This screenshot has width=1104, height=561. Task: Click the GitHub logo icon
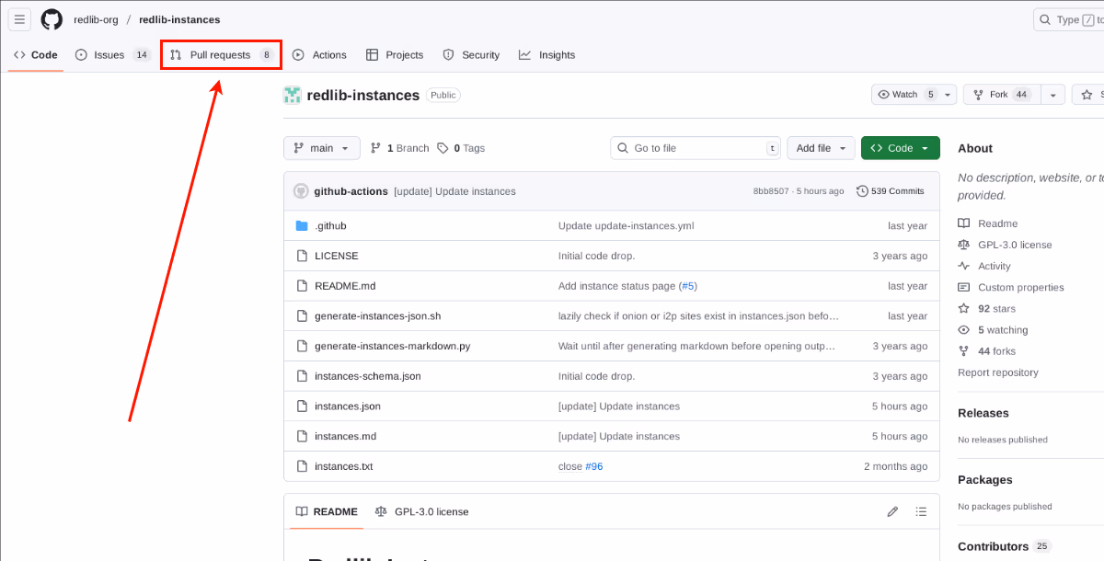52,19
